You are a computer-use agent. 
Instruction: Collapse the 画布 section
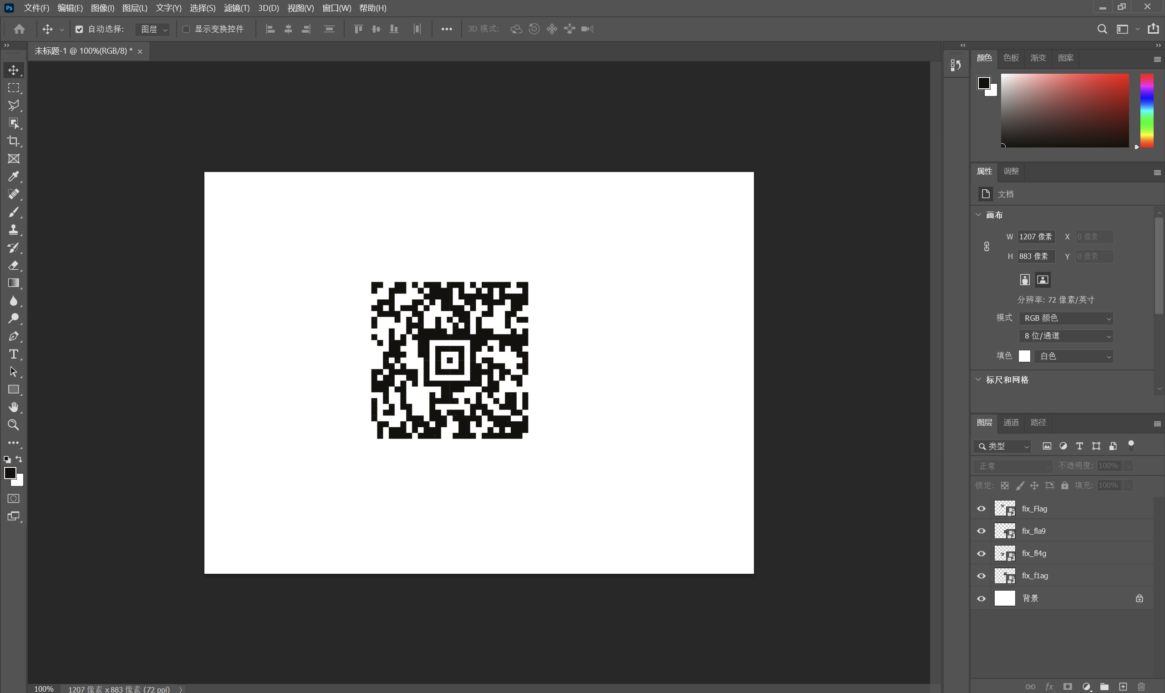point(979,215)
